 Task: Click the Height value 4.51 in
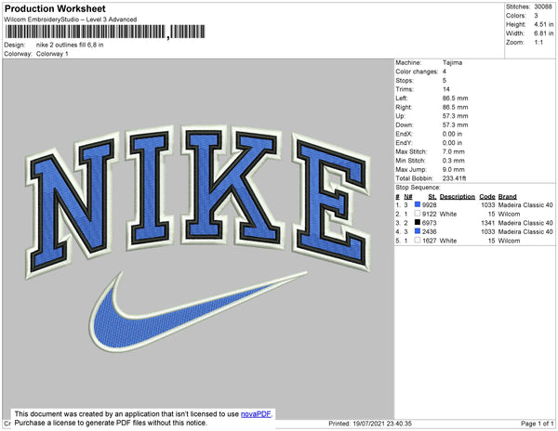(543, 24)
